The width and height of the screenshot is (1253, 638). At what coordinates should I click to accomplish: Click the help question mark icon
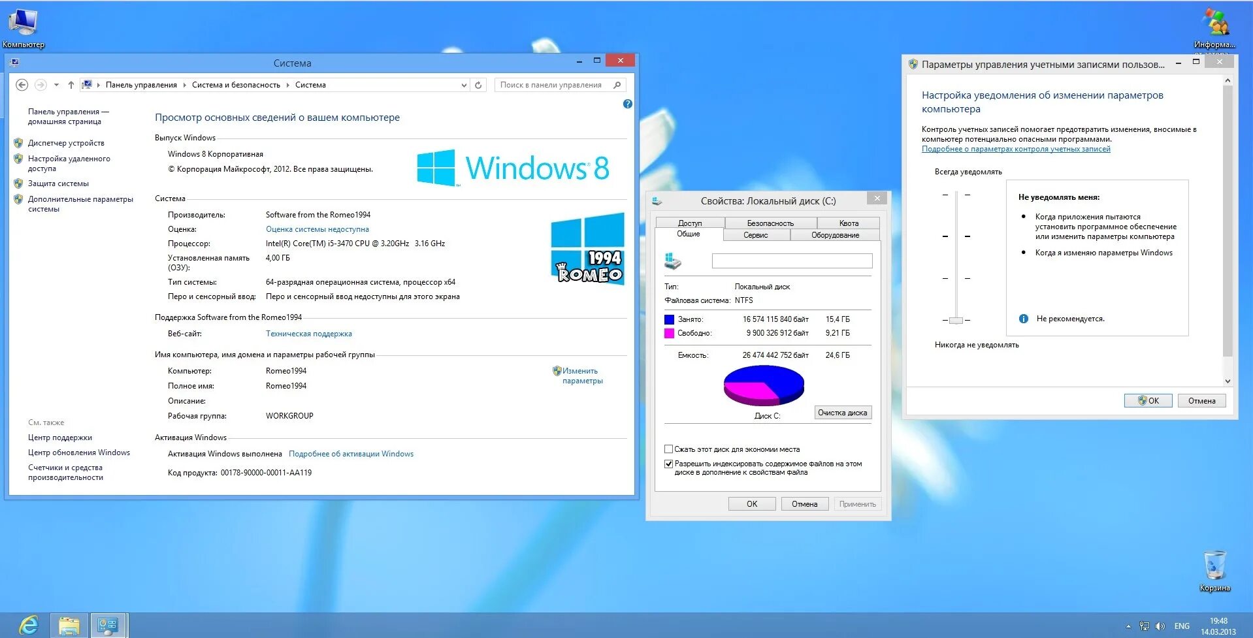tap(626, 103)
